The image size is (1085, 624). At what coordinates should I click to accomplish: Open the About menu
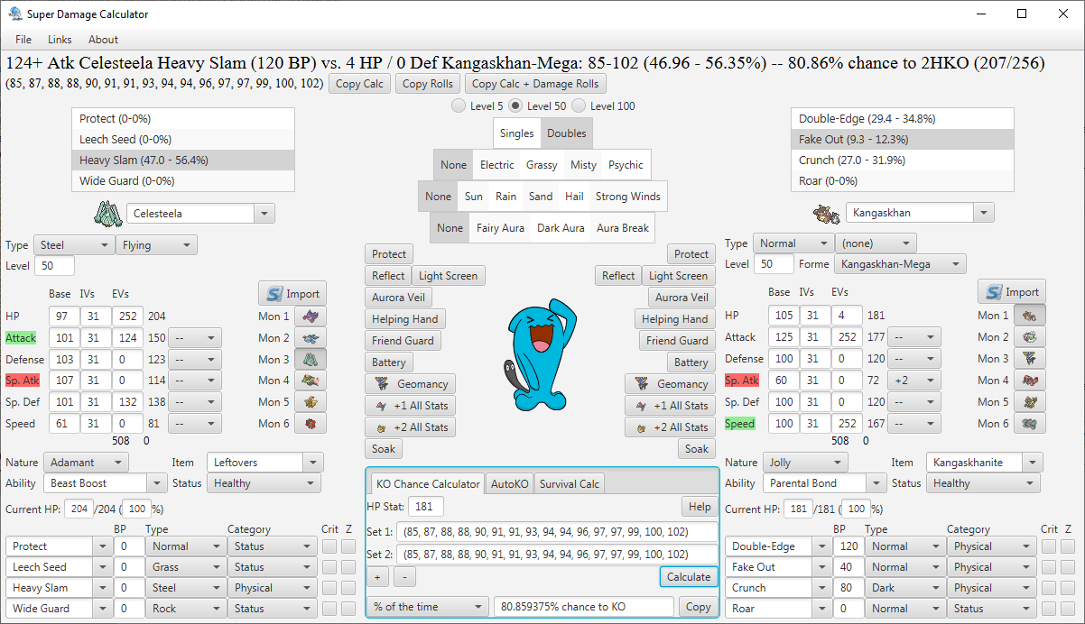[103, 40]
